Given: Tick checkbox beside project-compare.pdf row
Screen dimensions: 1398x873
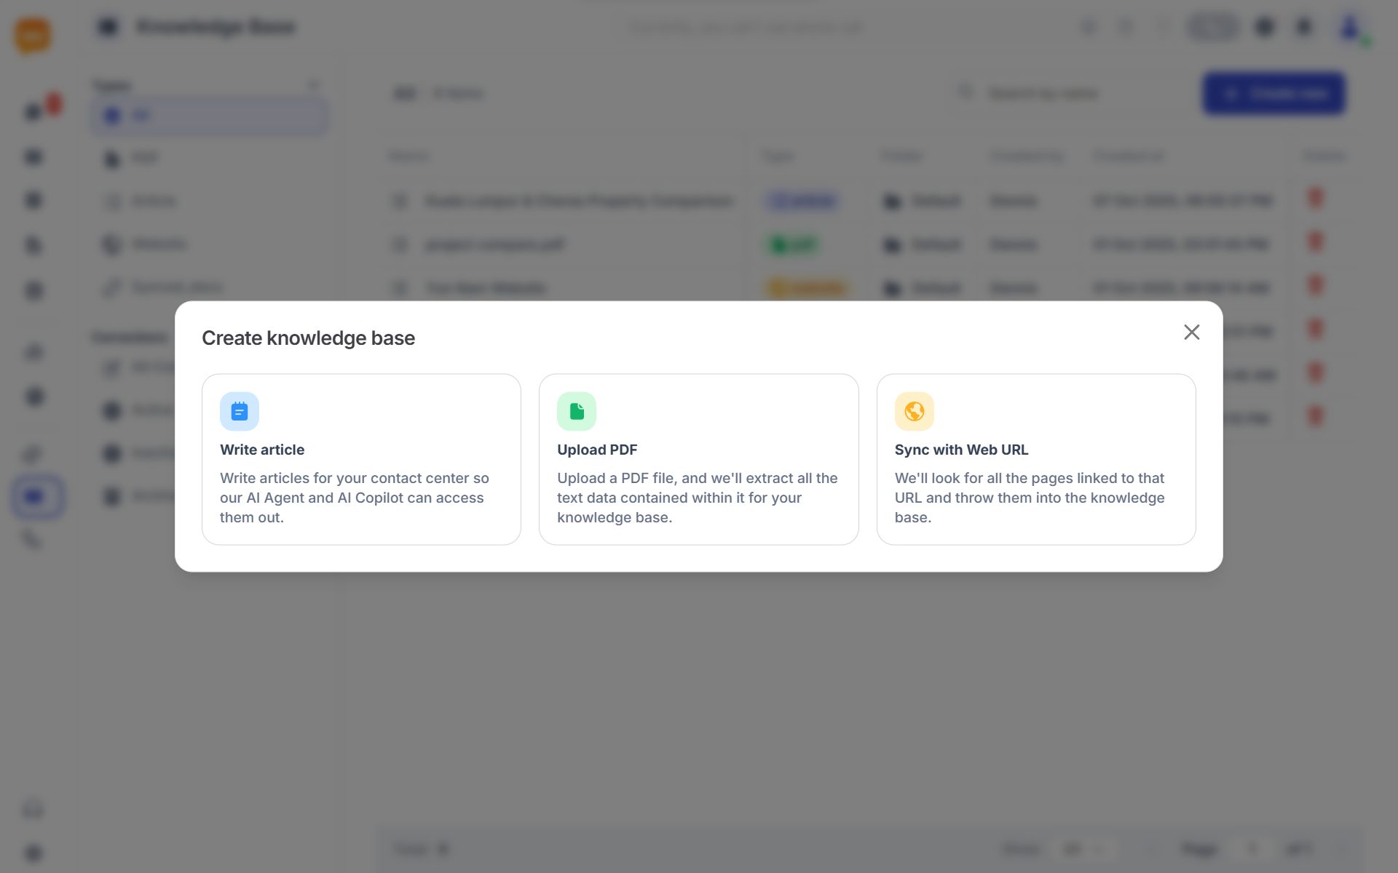Looking at the screenshot, I should tap(400, 244).
